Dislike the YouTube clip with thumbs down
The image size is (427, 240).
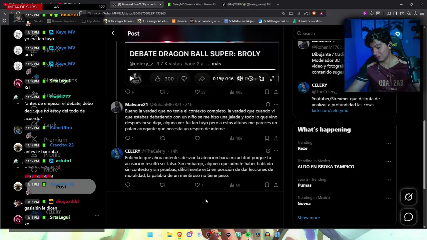pyautogui.click(x=184, y=79)
